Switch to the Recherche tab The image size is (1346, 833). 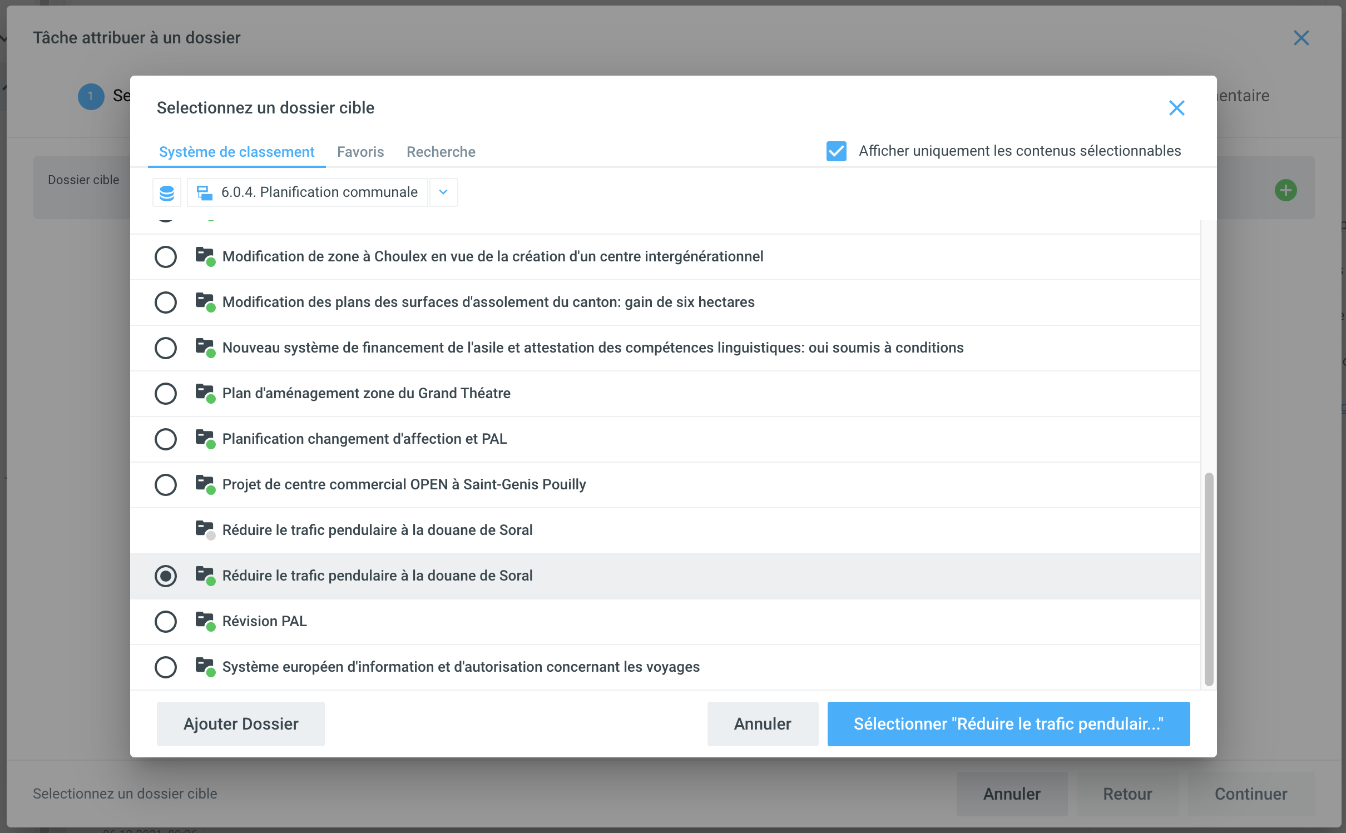click(x=441, y=152)
